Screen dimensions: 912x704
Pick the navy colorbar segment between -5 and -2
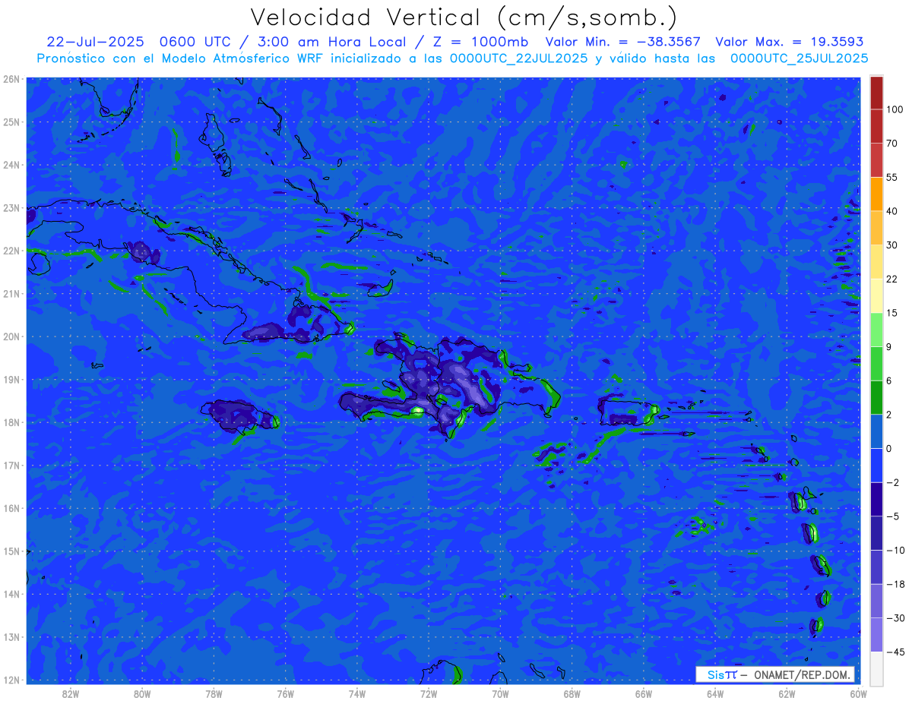point(876,499)
